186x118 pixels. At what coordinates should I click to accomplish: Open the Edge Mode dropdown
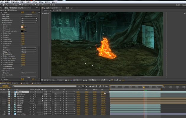pos(28,52)
